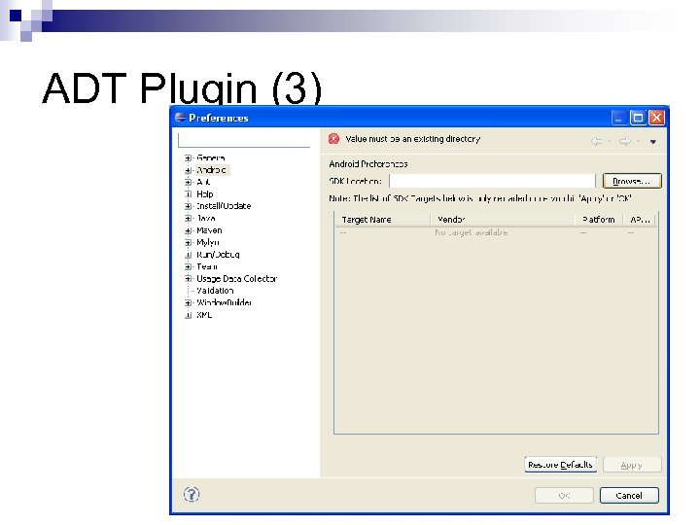Click the API column header
This screenshot has height=525, width=700.
click(x=640, y=220)
